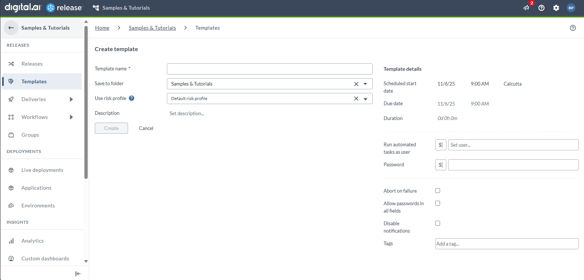Follow the Home breadcrumb link

(102, 28)
